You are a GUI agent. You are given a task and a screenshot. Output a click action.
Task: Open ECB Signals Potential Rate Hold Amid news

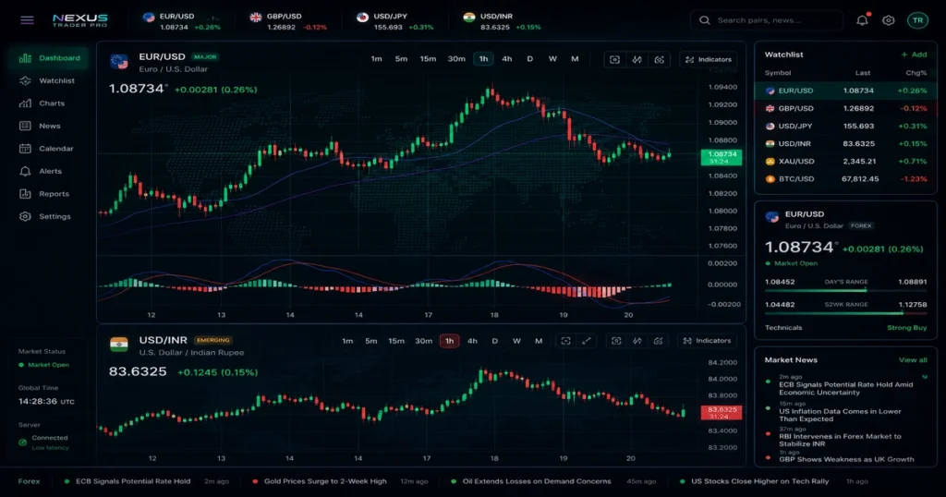(845, 388)
